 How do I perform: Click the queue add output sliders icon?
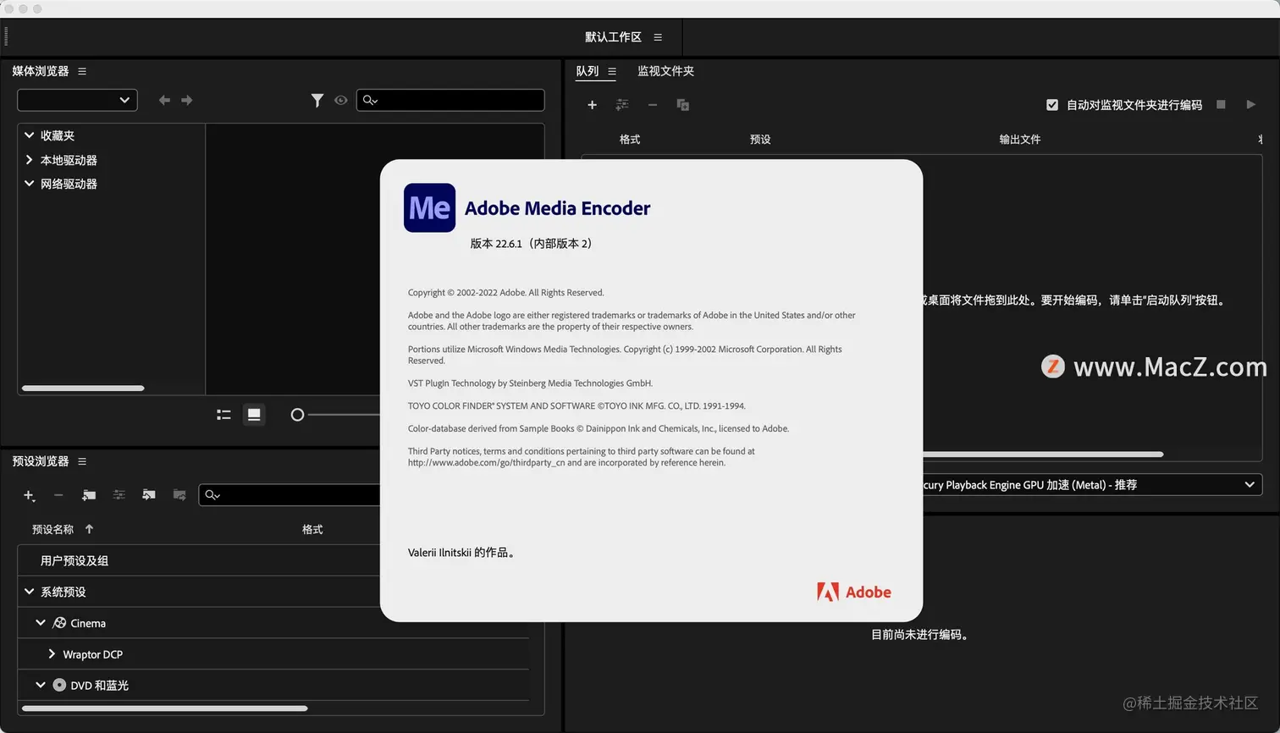pyautogui.click(x=622, y=105)
